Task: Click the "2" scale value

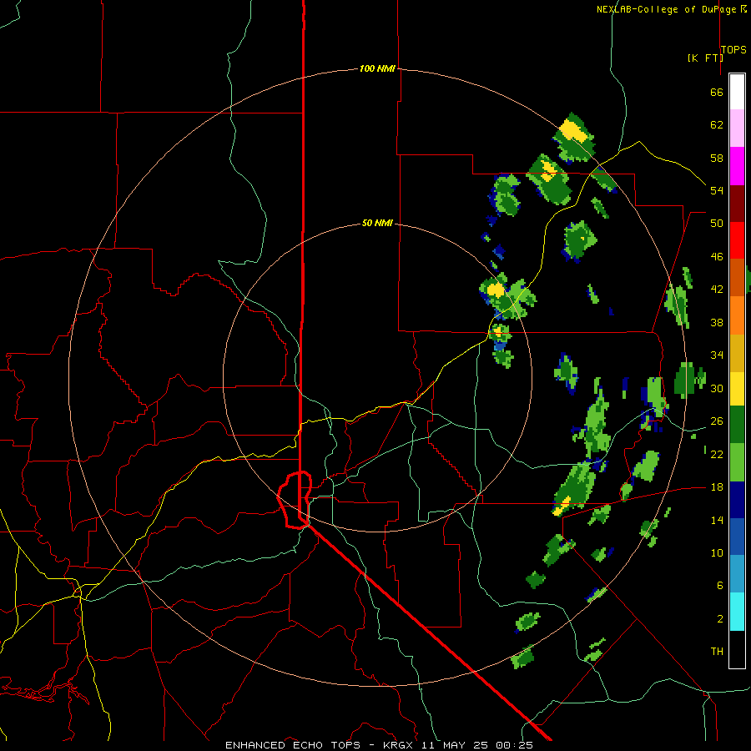Action: (x=720, y=619)
